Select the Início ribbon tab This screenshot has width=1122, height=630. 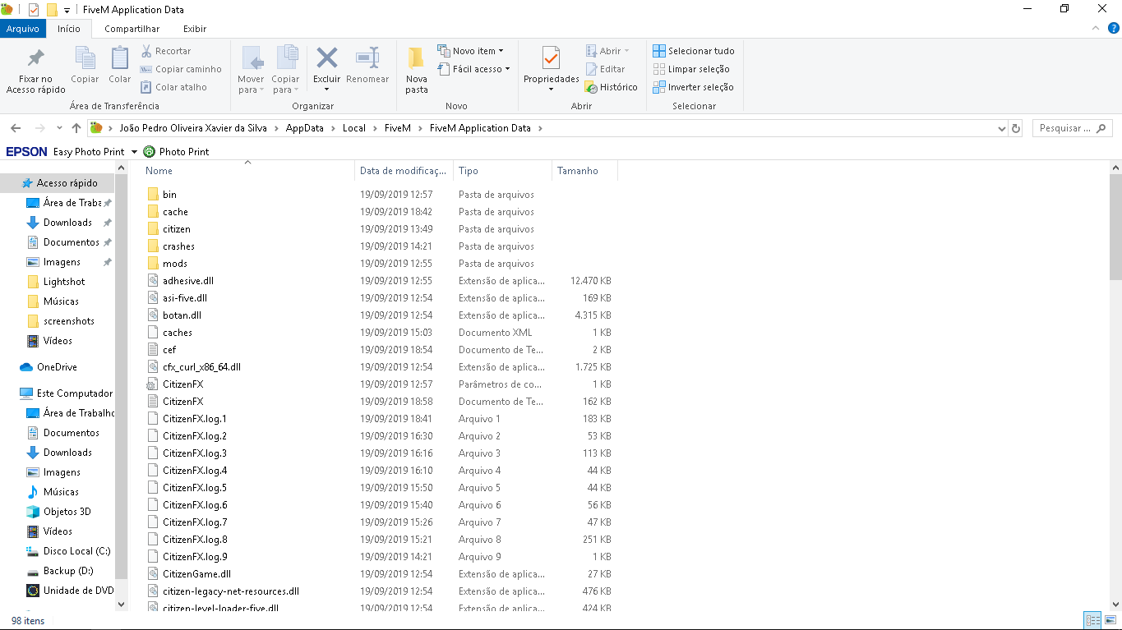[x=69, y=29]
